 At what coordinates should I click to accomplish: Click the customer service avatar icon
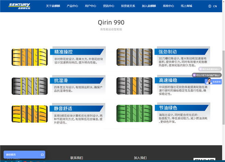[x=209, y=81]
